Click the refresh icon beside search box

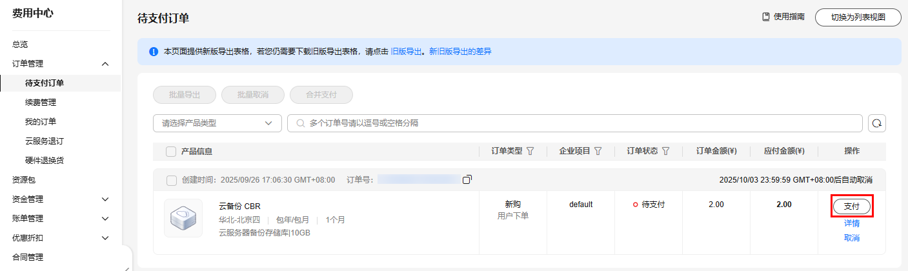coord(877,123)
